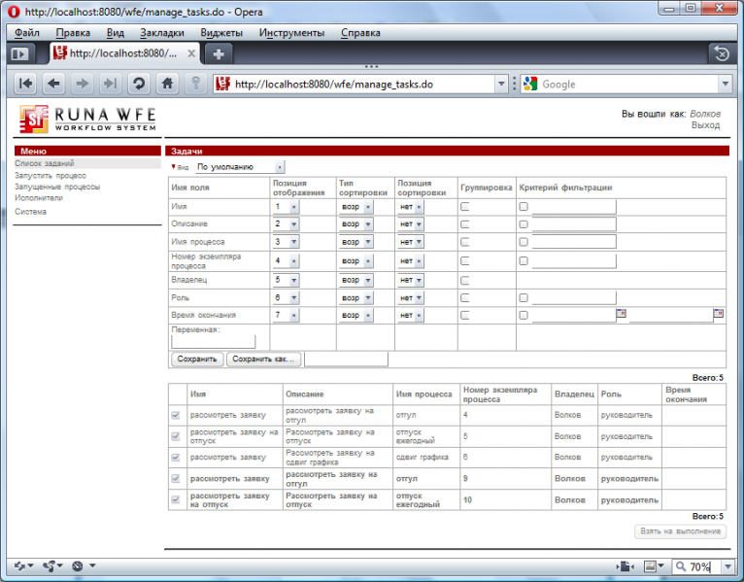Viewport: 744px width, 582px height.
Task: Enable filter checkbox for Время окончания
Action: coord(524,315)
